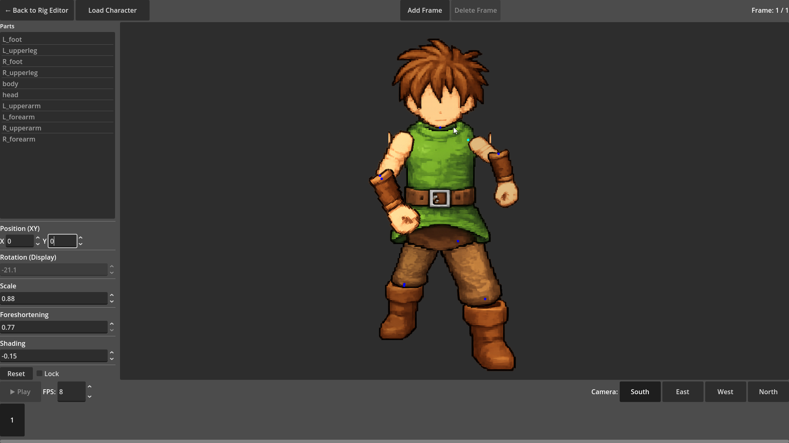Switch camera to East view
This screenshot has width=789, height=443.
[x=682, y=392]
